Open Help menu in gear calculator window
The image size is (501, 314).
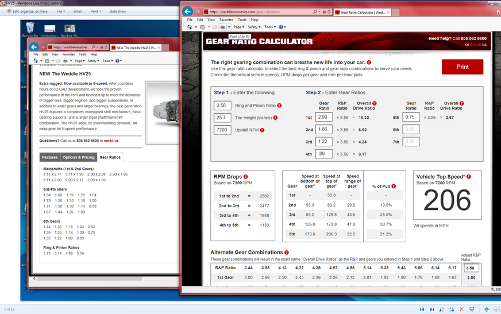point(255,20)
